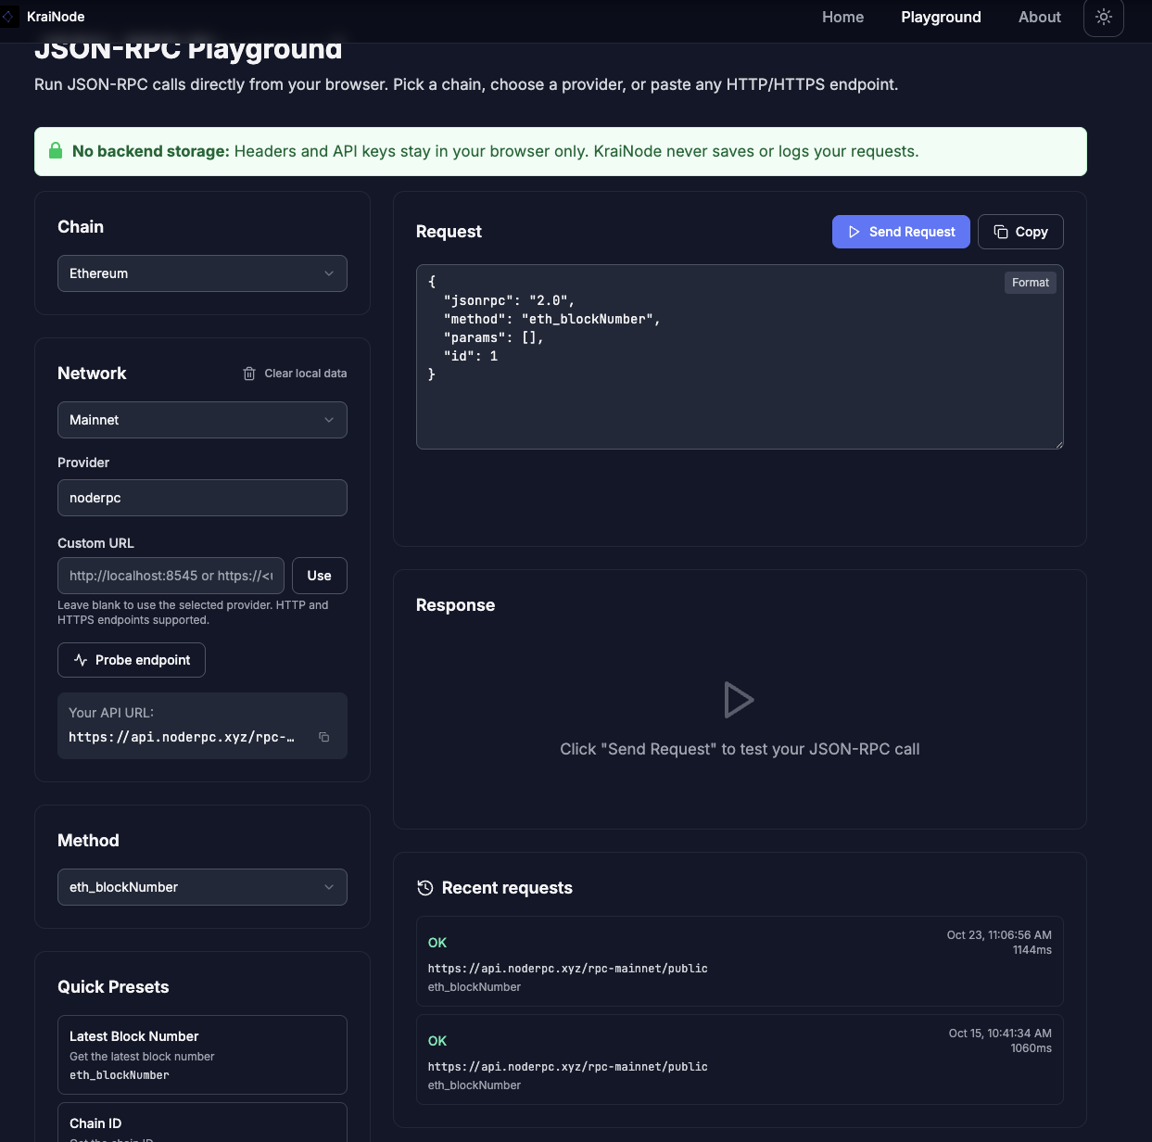Click the lock icon in the green banner
Screen dimensions: 1152x1142
pos(56,150)
